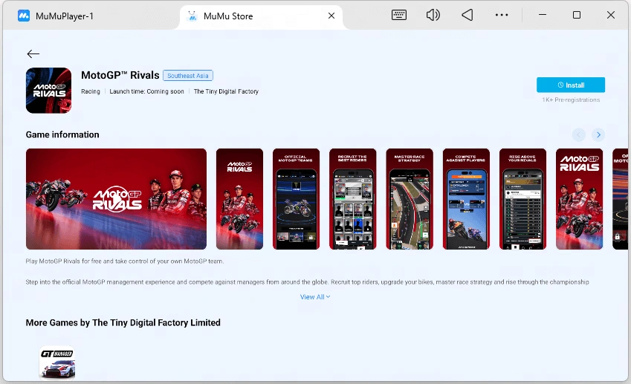Screen dimensions: 631x384
Task: Open the keyboard mapping icon in title bar
Action: [399, 16]
